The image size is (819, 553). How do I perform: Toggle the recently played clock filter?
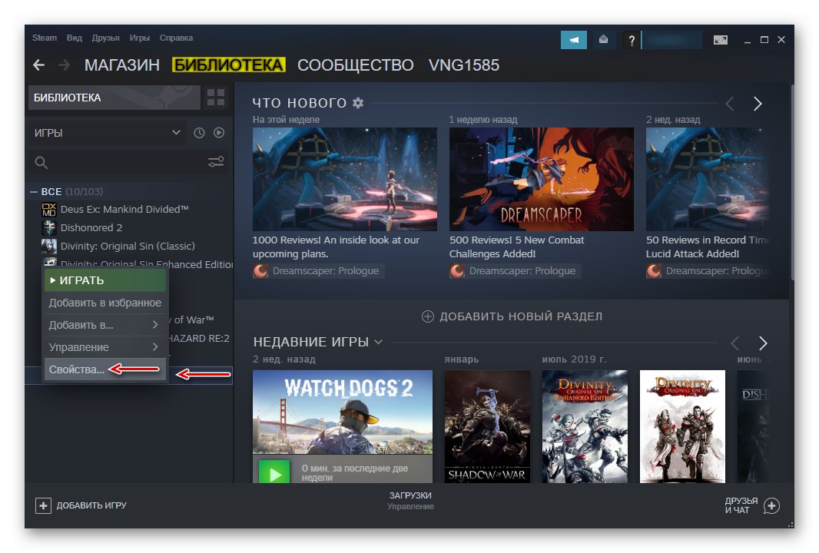199,132
